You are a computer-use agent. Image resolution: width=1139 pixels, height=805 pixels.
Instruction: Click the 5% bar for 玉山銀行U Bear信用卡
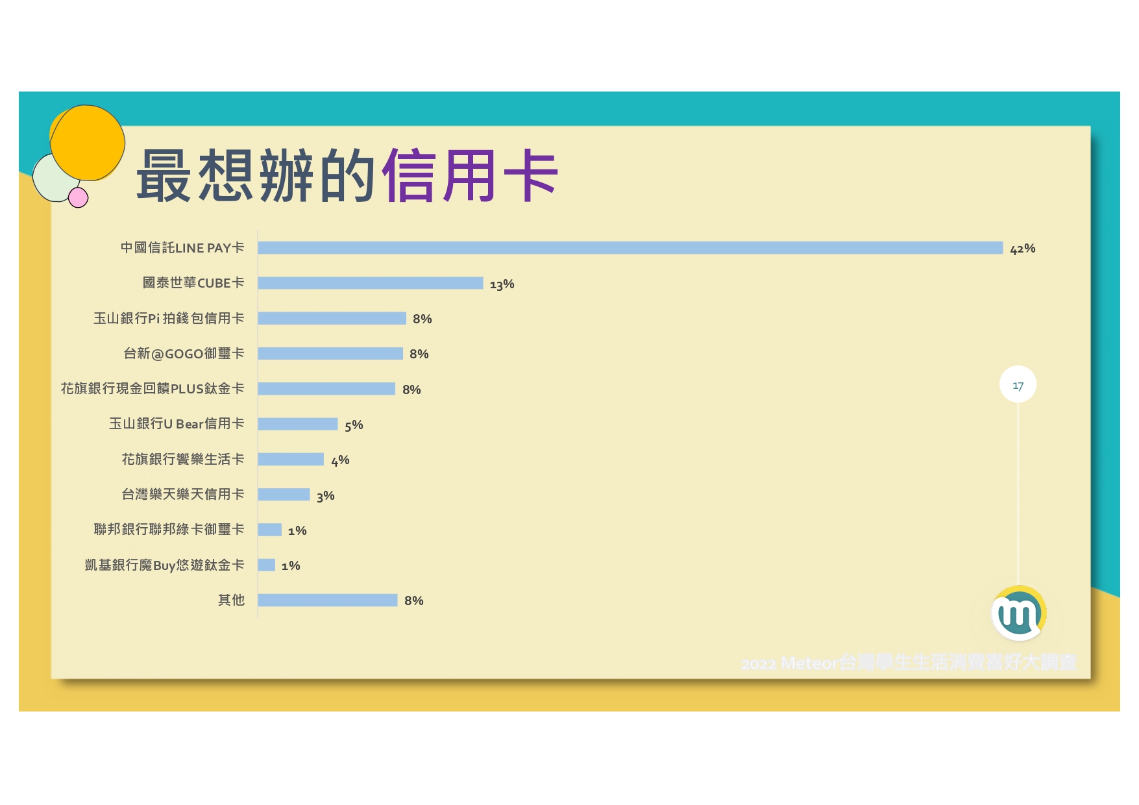click(298, 424)
